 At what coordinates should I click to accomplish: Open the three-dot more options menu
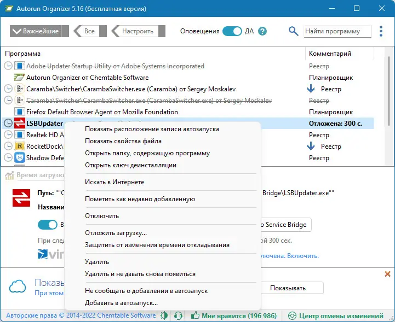(381, 31)
